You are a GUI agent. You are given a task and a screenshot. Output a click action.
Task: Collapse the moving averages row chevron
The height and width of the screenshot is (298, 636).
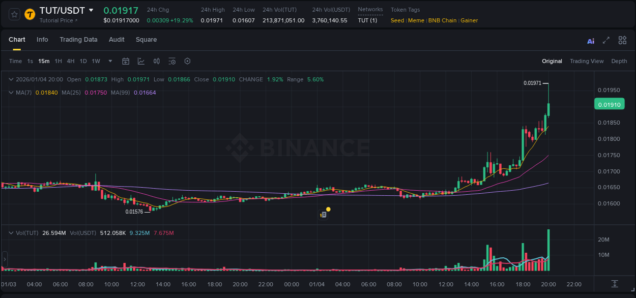point(11,93)
